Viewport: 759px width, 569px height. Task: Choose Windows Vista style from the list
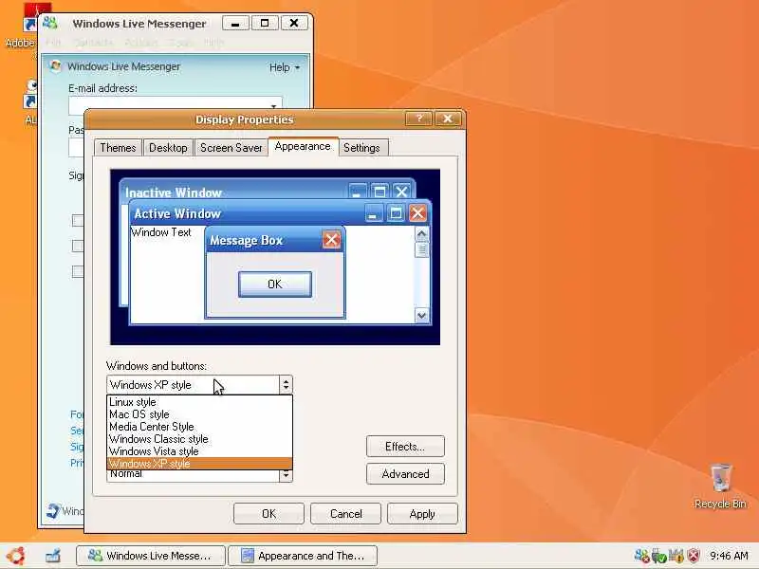(199, 451)
